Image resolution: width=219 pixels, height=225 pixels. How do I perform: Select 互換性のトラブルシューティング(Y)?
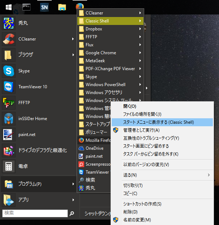point(162,138)
